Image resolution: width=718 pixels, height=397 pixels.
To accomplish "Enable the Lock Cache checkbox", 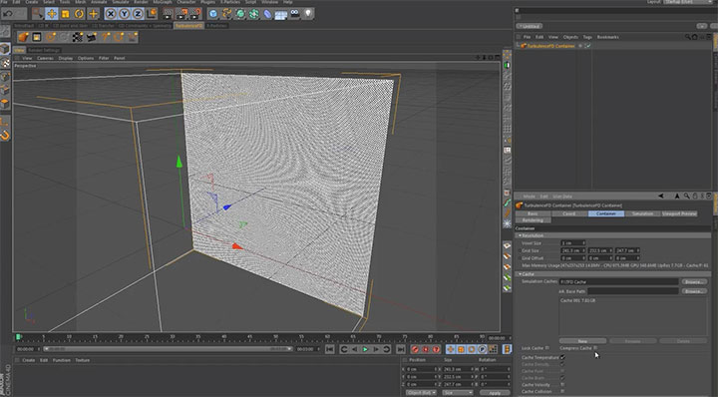I will point(546,348).
